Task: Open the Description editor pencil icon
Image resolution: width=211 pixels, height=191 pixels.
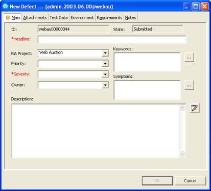Action: tap(194, 108)
